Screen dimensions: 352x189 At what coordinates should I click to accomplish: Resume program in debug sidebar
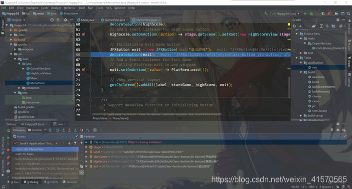8,138
